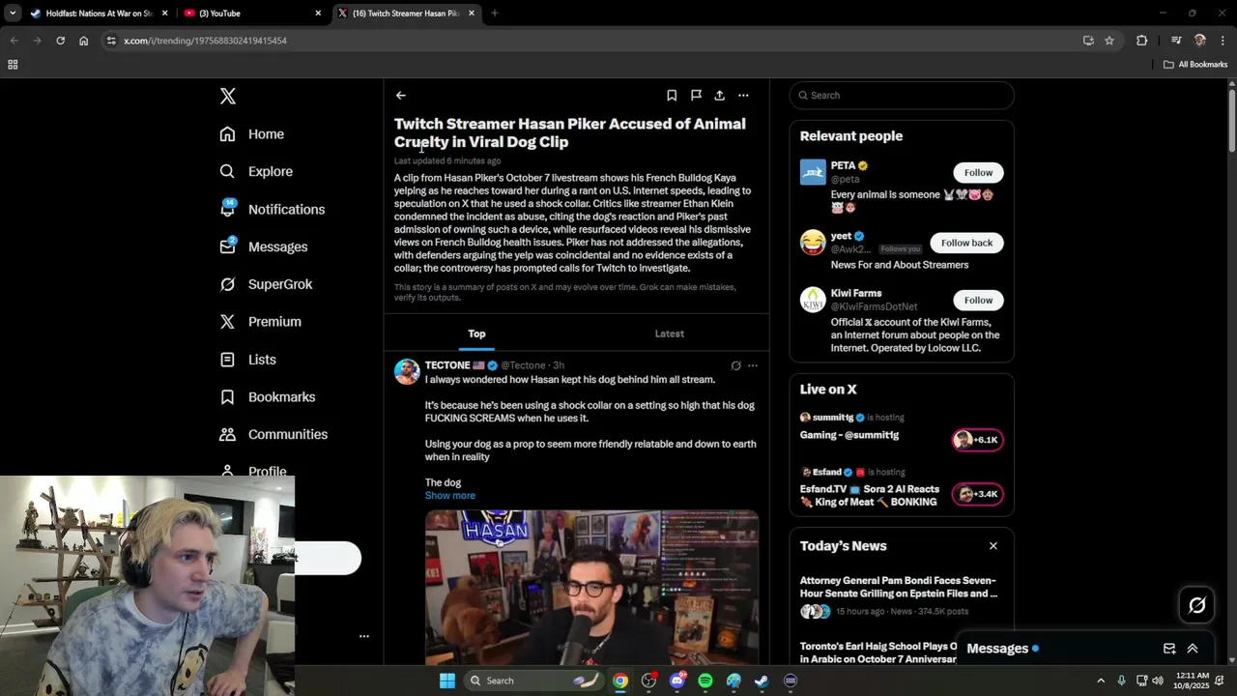Go to the browser home page
The height and width of the screenshot is (696, 1237).
(x=83, y=41)
